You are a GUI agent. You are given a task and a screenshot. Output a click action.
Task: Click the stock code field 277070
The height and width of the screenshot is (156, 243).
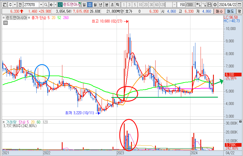pyautogui.click(x=31, y=5)
